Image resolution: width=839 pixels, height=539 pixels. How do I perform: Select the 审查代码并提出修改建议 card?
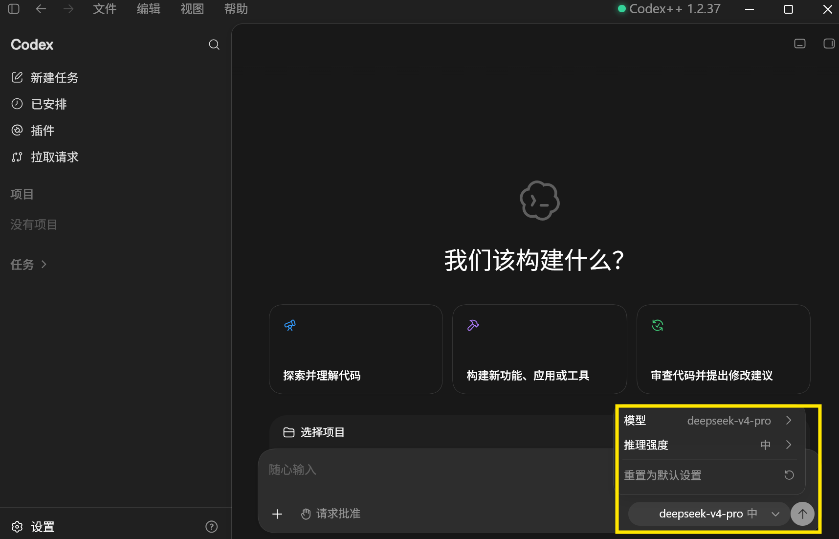pyautogui.click(x=724, y=349)
